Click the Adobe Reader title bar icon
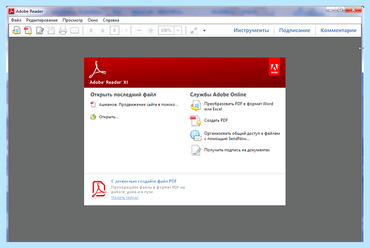Viewport: 370px width, 248px height. (11, 11)
